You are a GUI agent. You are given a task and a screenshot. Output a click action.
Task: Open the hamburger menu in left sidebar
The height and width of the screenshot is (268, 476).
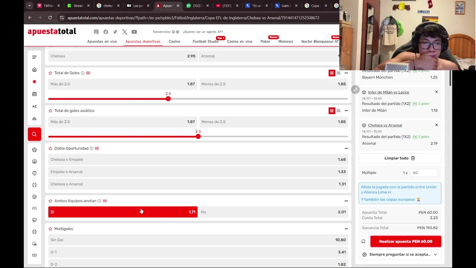point(34,57)
